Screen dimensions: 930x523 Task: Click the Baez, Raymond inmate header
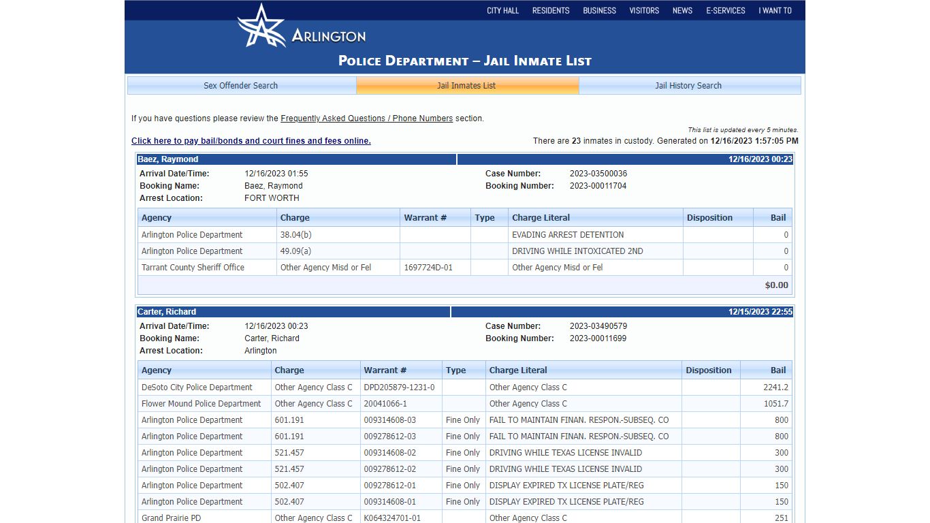click(x=296, y=159)
